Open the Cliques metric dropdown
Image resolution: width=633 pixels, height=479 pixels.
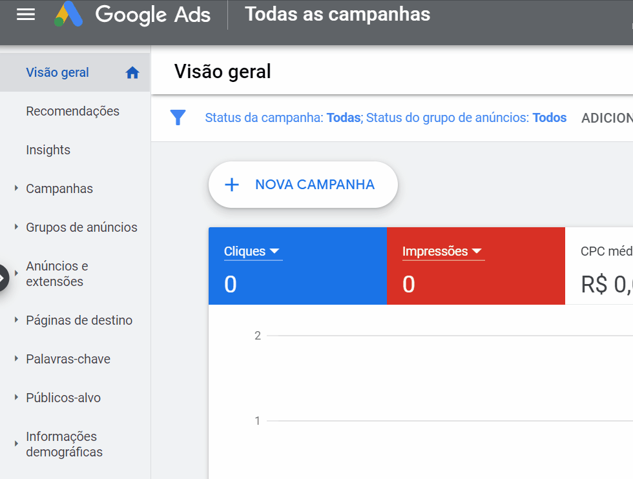274,251
